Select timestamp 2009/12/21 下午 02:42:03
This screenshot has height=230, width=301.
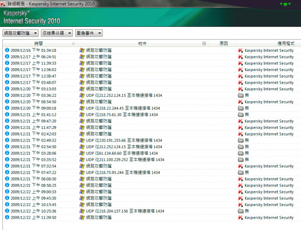point(33,134)
